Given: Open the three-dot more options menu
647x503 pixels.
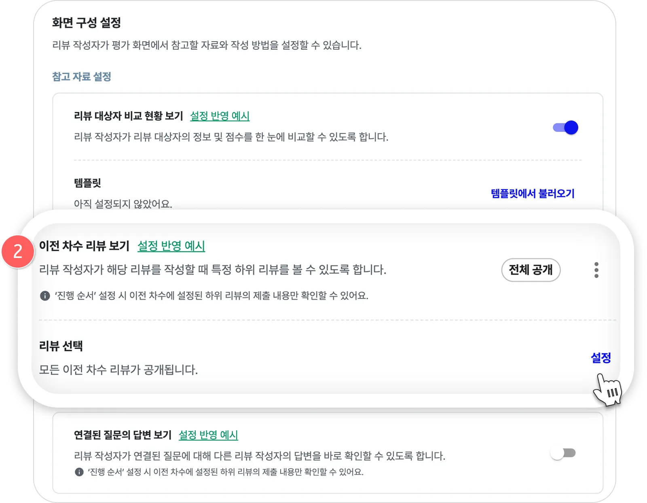Looking at the screenshot, I should [596, 270].
